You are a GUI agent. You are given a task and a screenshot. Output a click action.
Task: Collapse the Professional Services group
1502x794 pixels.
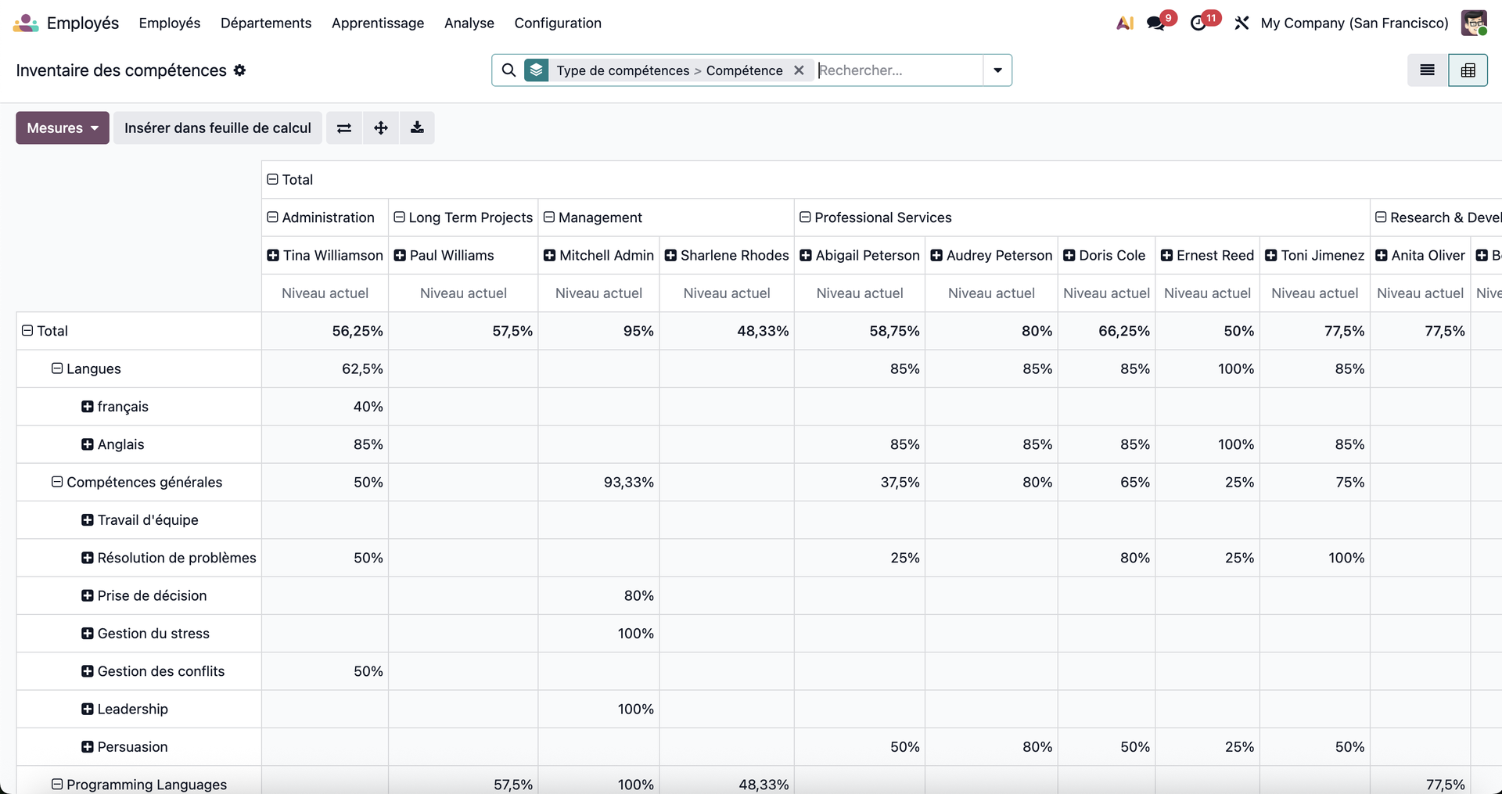click(805, 217)
